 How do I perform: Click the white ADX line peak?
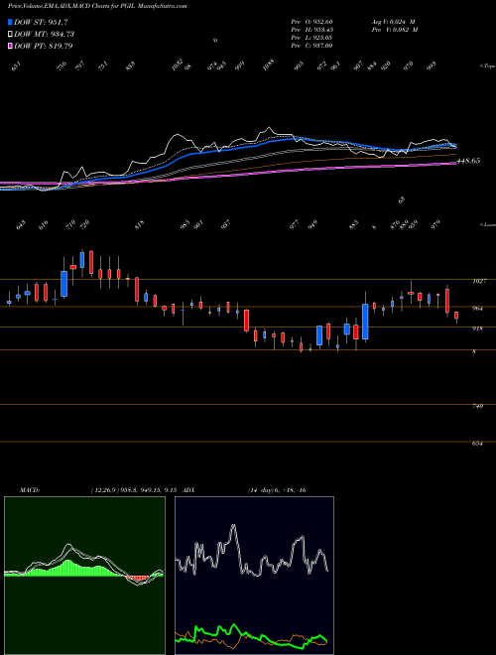point(233,527)
